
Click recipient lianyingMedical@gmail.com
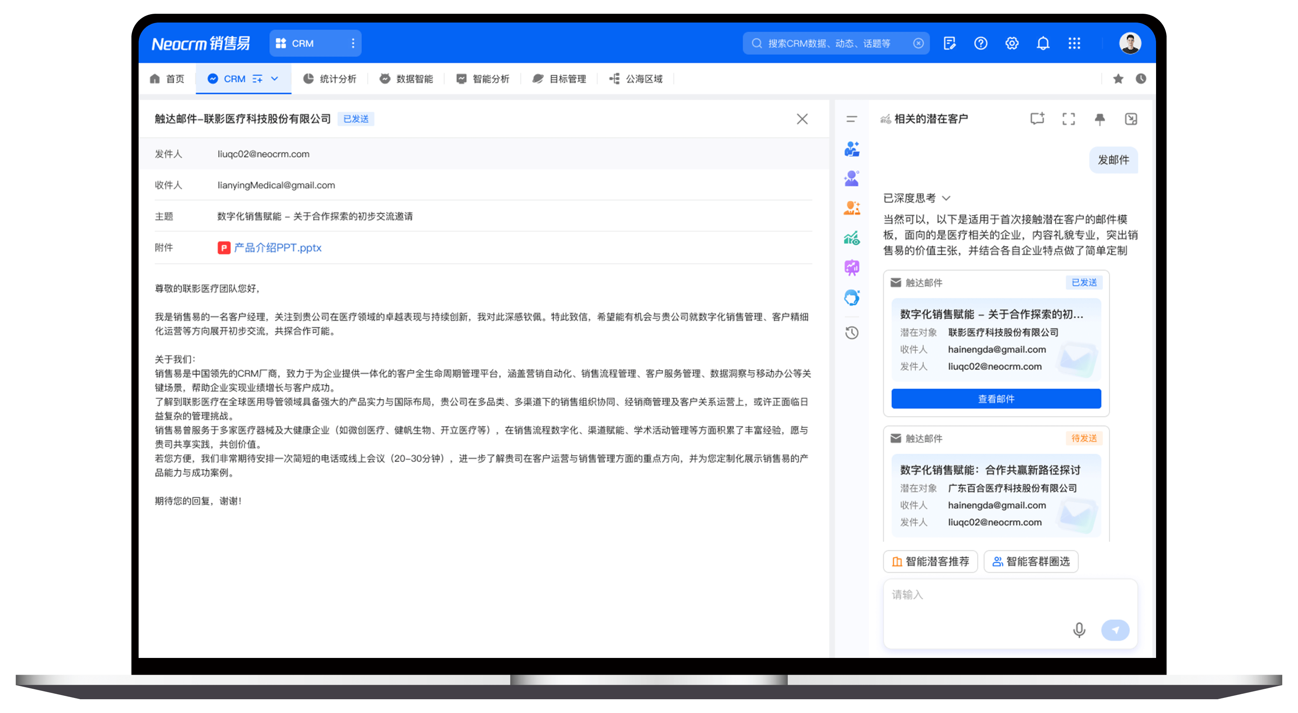coord(276,185)
